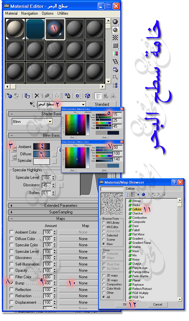
Task: Click the Standard material type button
Action: click(102, 104)
